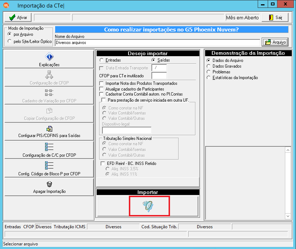Open Configurar PIS/COFINS para Saídas icon
The image size is (296, 249).
tap(49, 129)
